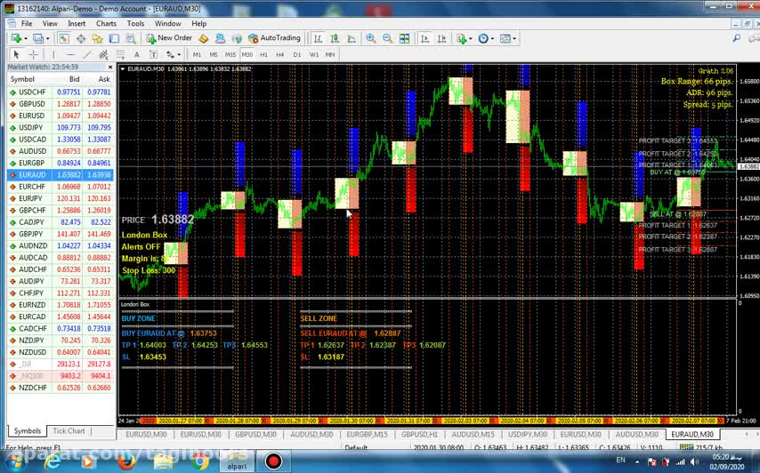The image size is (760, 473).
Task: Switch chart to H1 timeframe
Action: 263,54
